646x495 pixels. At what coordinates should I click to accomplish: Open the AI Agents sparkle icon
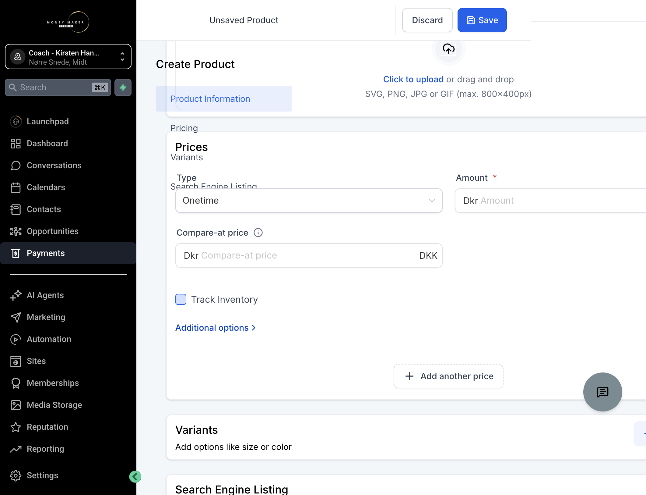[16, 295]
